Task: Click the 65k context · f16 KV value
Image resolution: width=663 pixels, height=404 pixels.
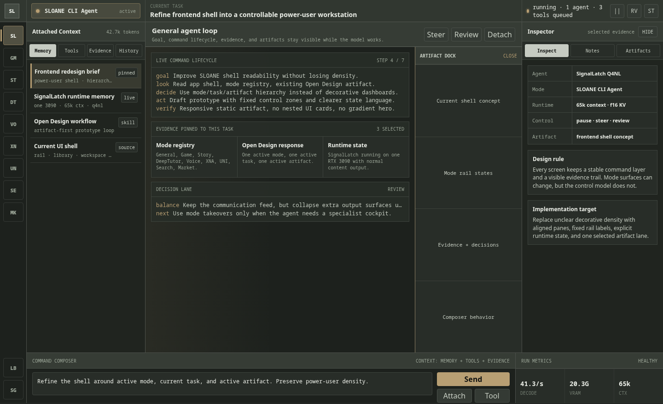Action: coord(601,105)
